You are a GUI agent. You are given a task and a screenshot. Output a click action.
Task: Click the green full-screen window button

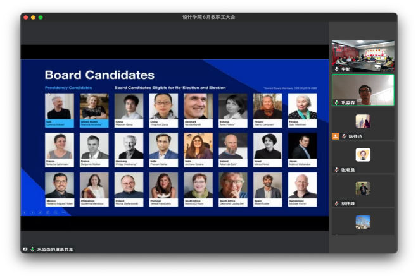click(x=41, y=17)
